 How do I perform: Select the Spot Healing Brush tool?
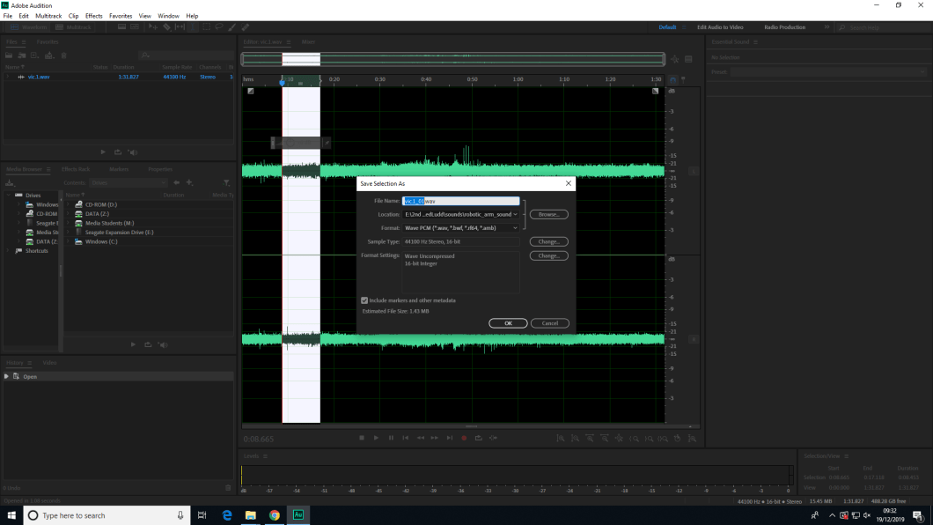pyautogui.click(x=246, y=26)
